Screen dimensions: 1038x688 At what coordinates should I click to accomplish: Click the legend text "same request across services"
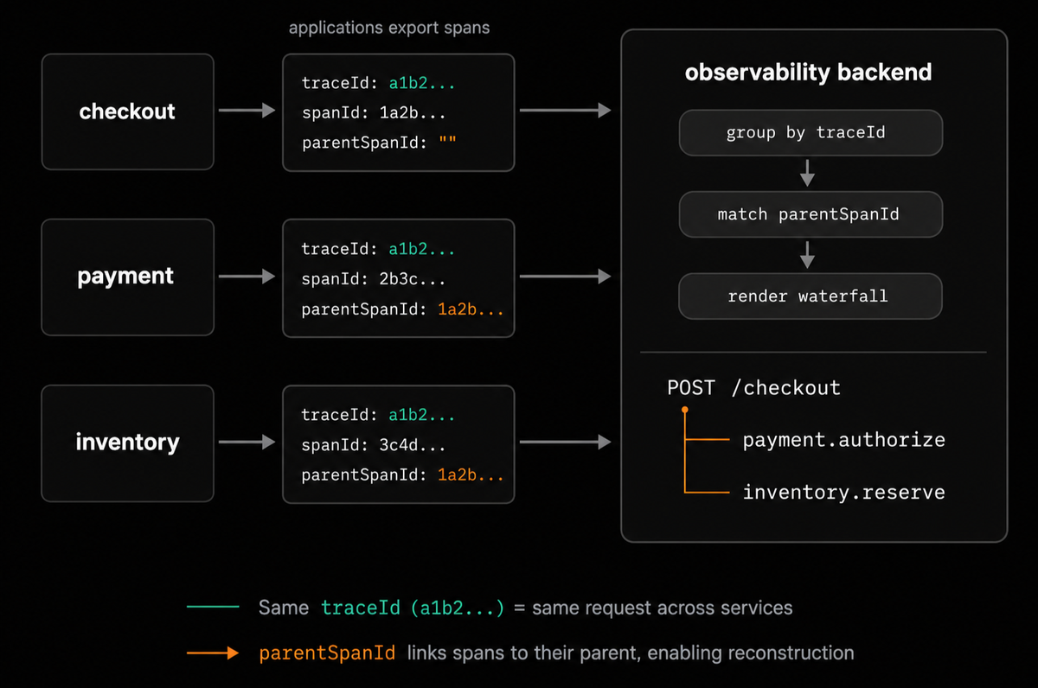tap(663, 608)
